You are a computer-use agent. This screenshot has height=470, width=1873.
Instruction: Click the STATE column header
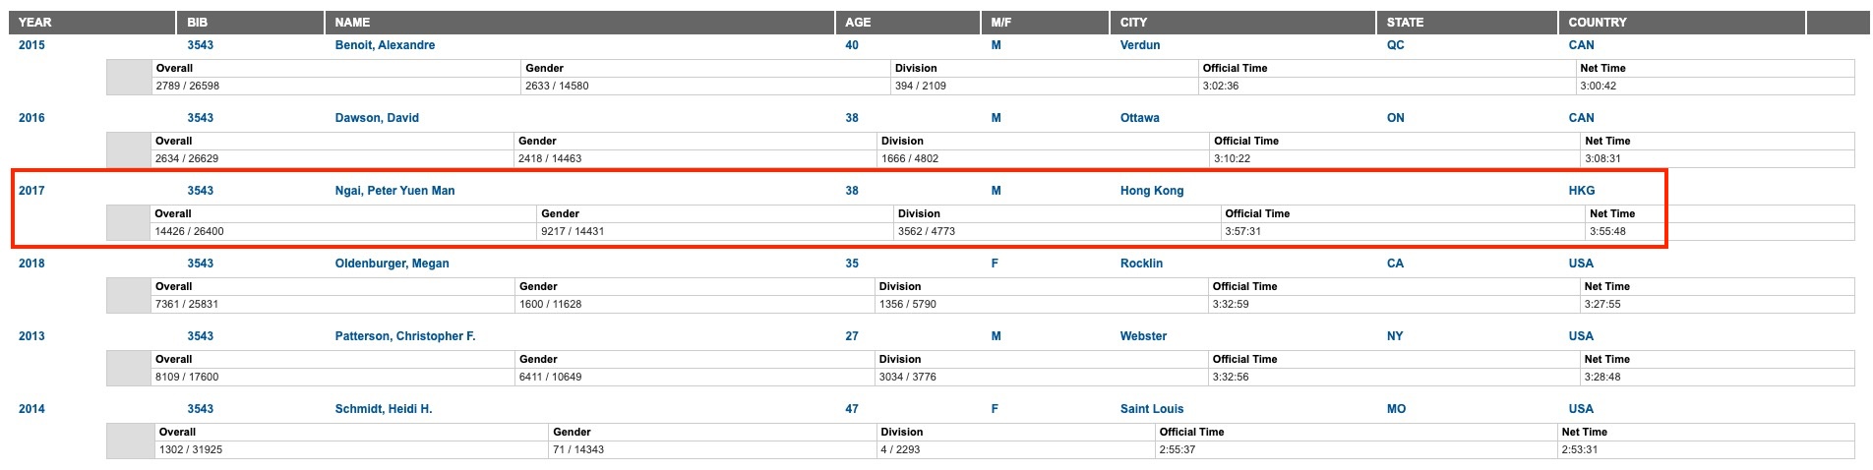[1405, 22]
